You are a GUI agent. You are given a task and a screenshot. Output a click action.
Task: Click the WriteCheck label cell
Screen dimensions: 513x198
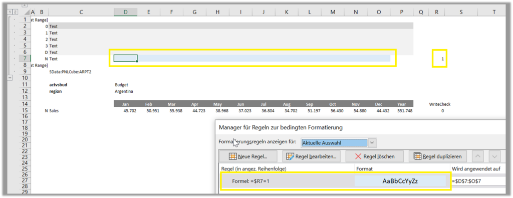click(x=440, y=104)
